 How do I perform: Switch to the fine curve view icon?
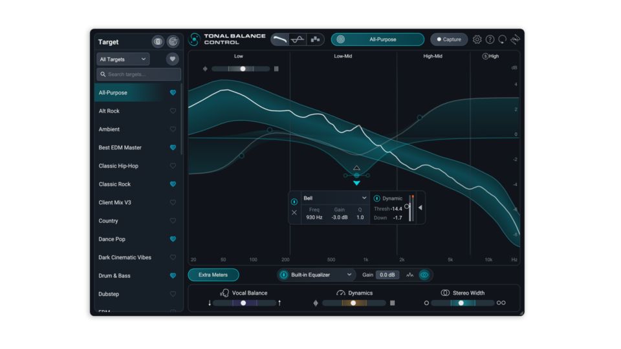coord(298,39)
